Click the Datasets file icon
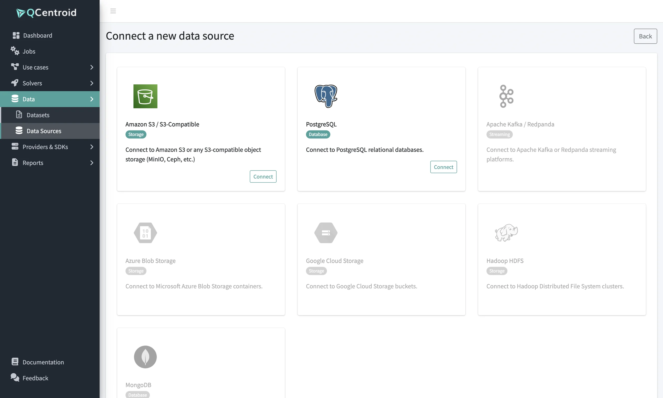This screenshot has width=663, height=398. click(x=19, y=115)
